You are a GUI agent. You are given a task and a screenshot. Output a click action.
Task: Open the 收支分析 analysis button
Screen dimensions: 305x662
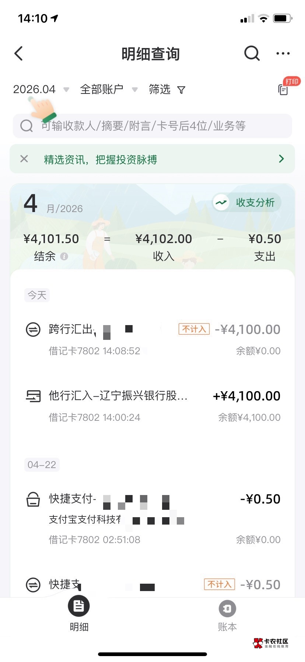click(x=247, y=202)
